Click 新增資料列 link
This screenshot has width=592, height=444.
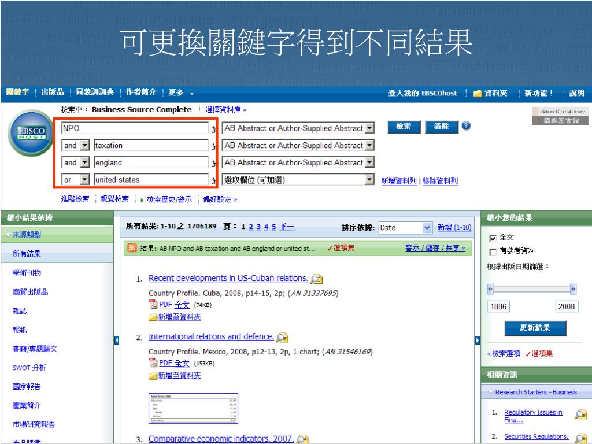point(399,181)
